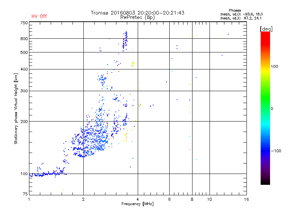Click the phase colorbar gradient

tap(265, 108)
